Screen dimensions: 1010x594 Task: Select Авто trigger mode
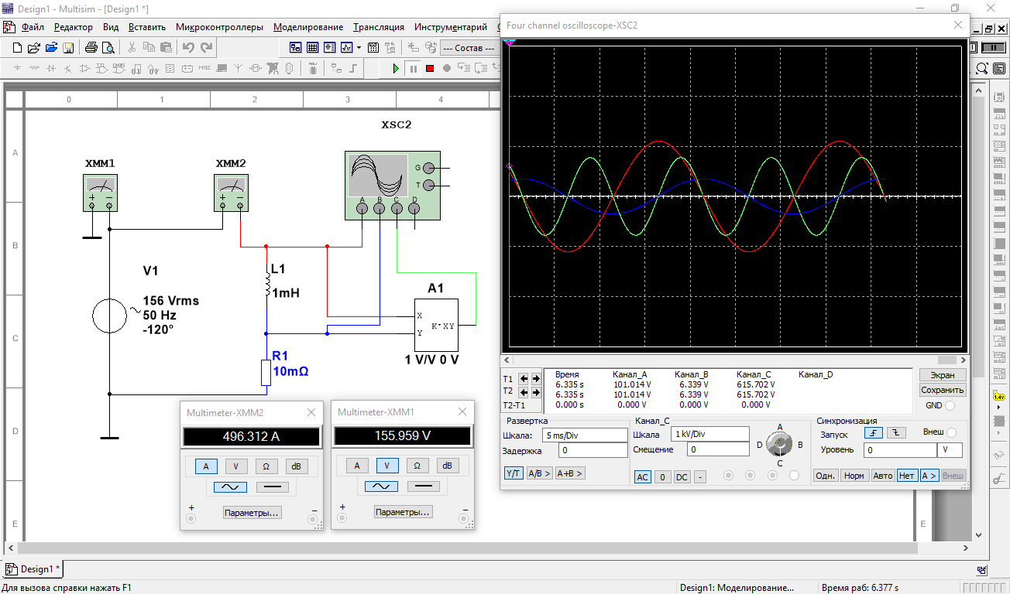click(x=882, y=476)
